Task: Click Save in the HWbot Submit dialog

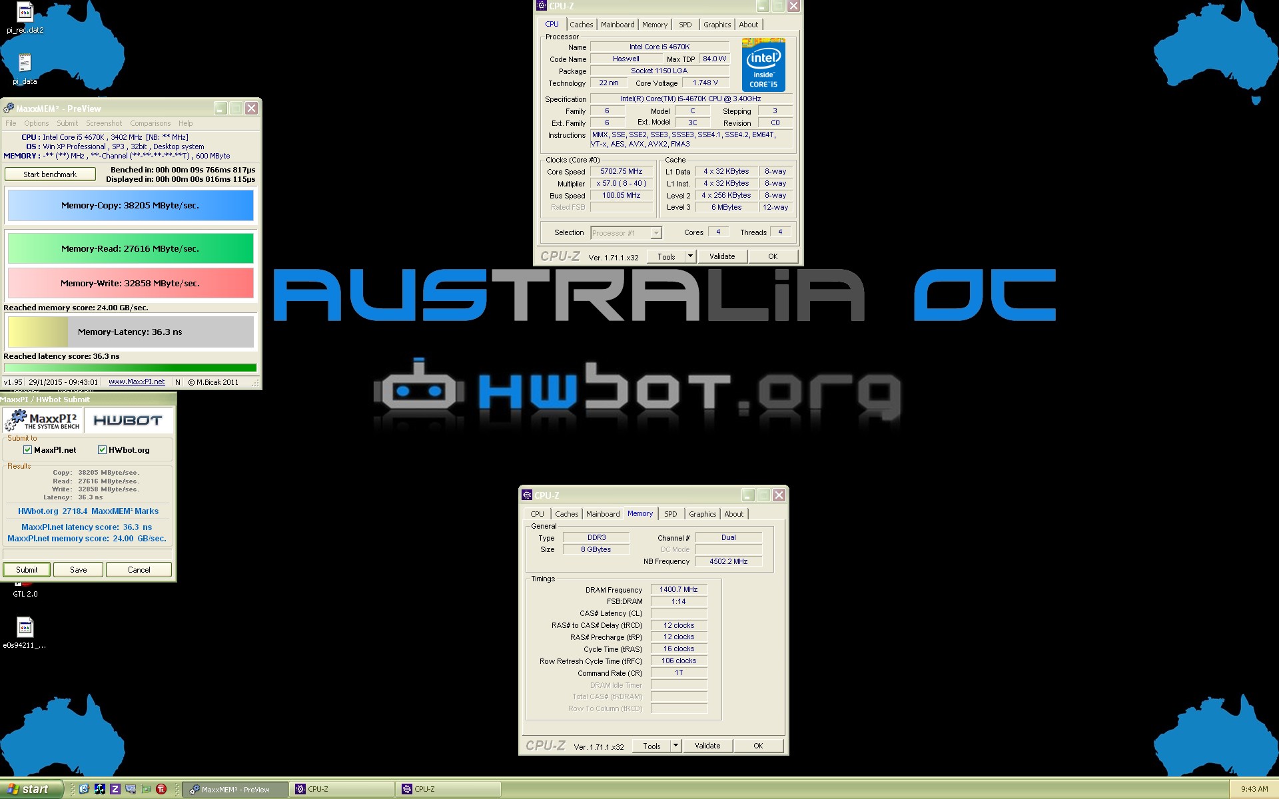Action: pyautogui.click(x=79, y=570)
